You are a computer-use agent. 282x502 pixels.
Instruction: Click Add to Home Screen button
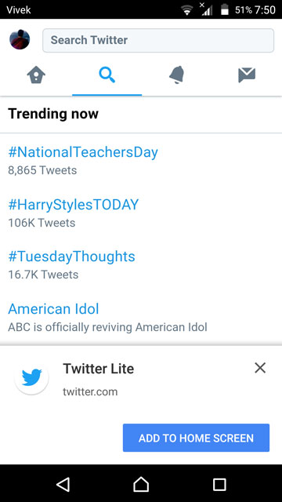click(x=196, y=438)
